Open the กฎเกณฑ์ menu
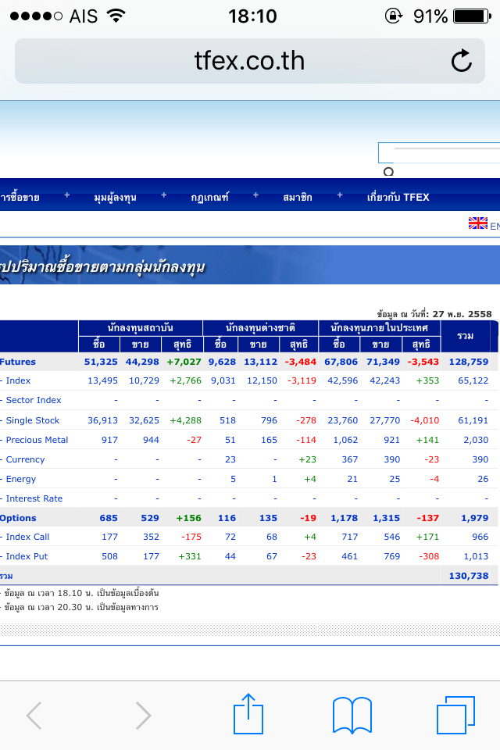This screenshot has width=500, height=750. (209, 198)
